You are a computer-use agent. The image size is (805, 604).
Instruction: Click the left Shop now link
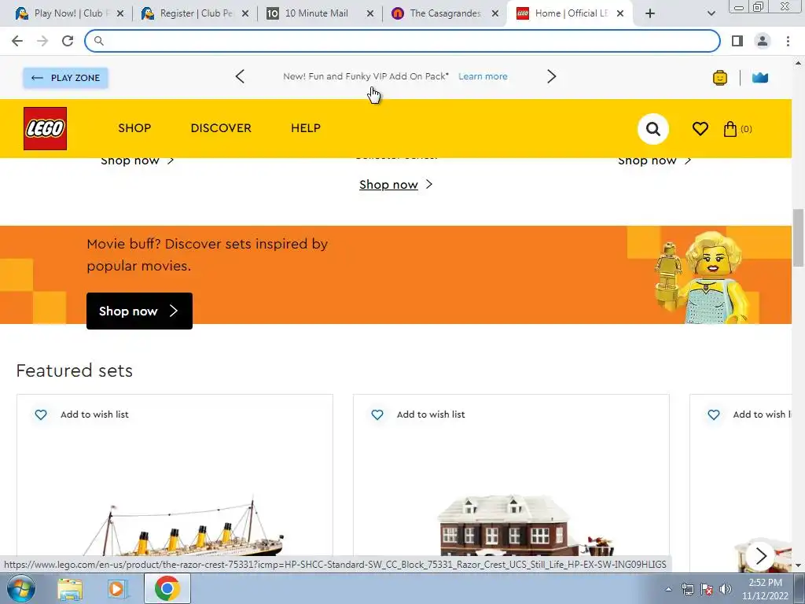click(x=137, y=160)
